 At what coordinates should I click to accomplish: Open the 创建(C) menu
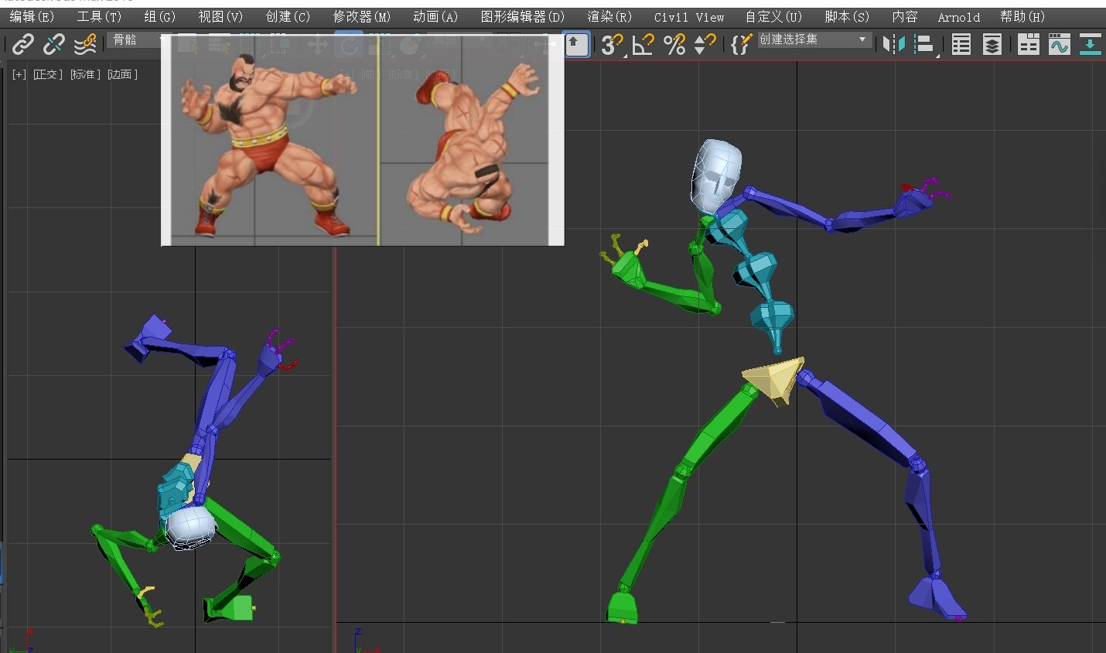[x=288, y=16]
